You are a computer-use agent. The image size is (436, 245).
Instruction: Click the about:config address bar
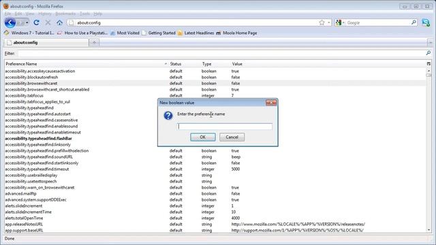(x=195, y=22)
